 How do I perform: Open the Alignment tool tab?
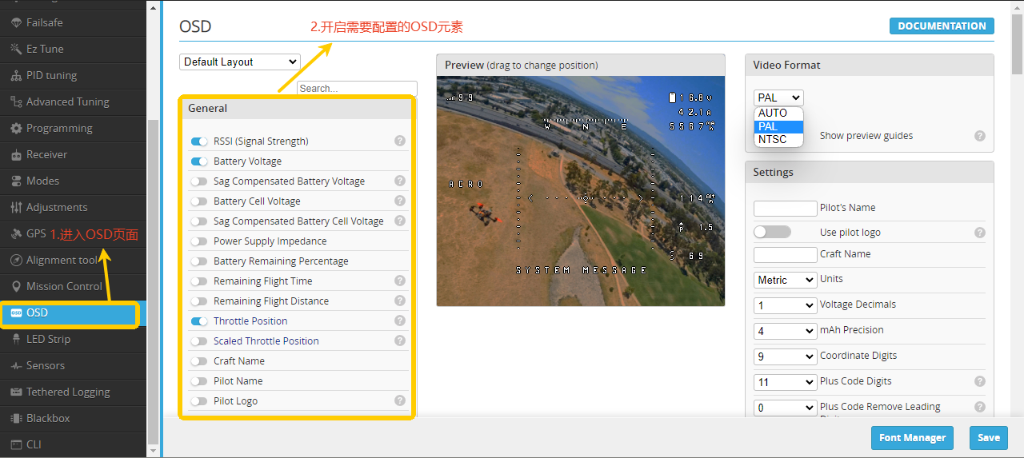[73, 260]
